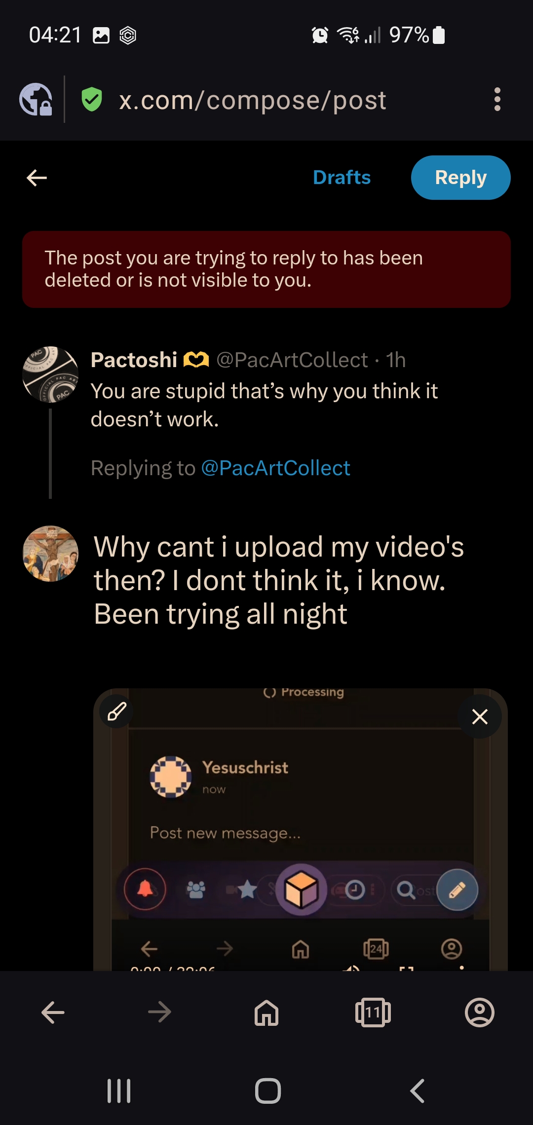Tap reply text starting 'Why cant i upload'
The image size is (533, 1125).
[279, 580]
